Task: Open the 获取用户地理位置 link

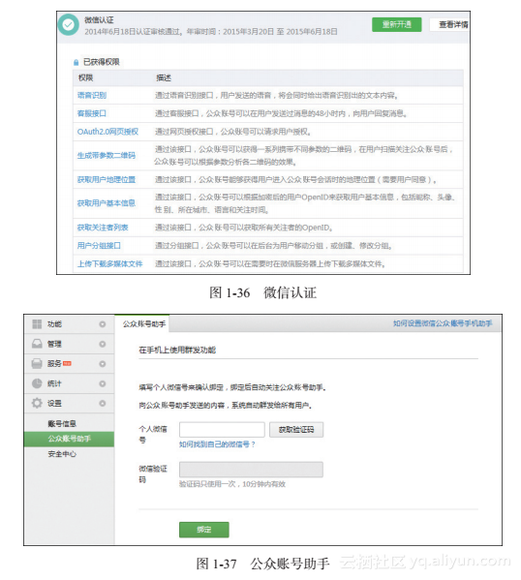Action: tap(107, 180)
